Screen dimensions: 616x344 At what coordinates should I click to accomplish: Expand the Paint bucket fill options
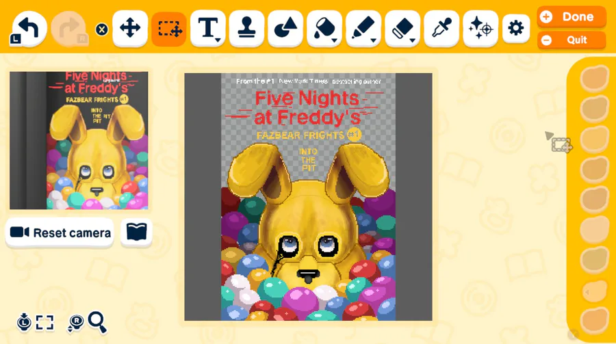(324, 28)
